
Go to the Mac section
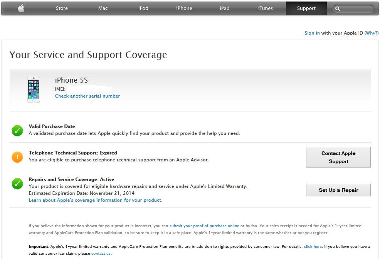(103, 8)
